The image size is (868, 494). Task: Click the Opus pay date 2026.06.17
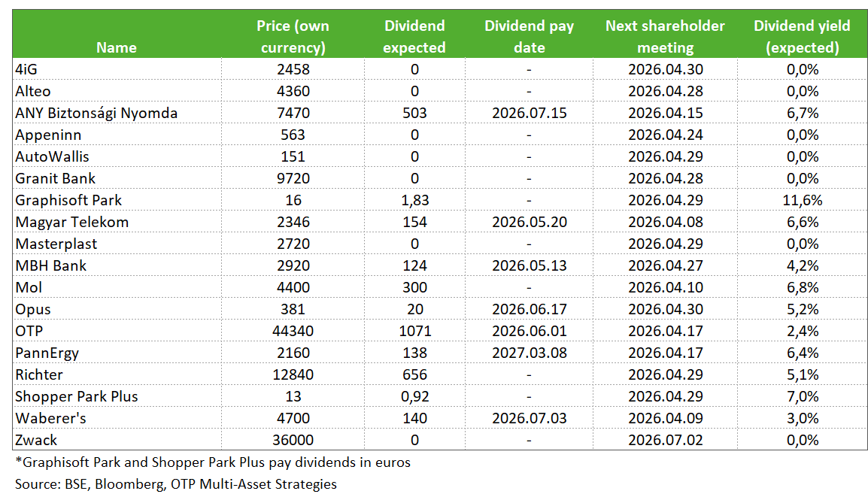pyautogui.click(x=530, y=309)
